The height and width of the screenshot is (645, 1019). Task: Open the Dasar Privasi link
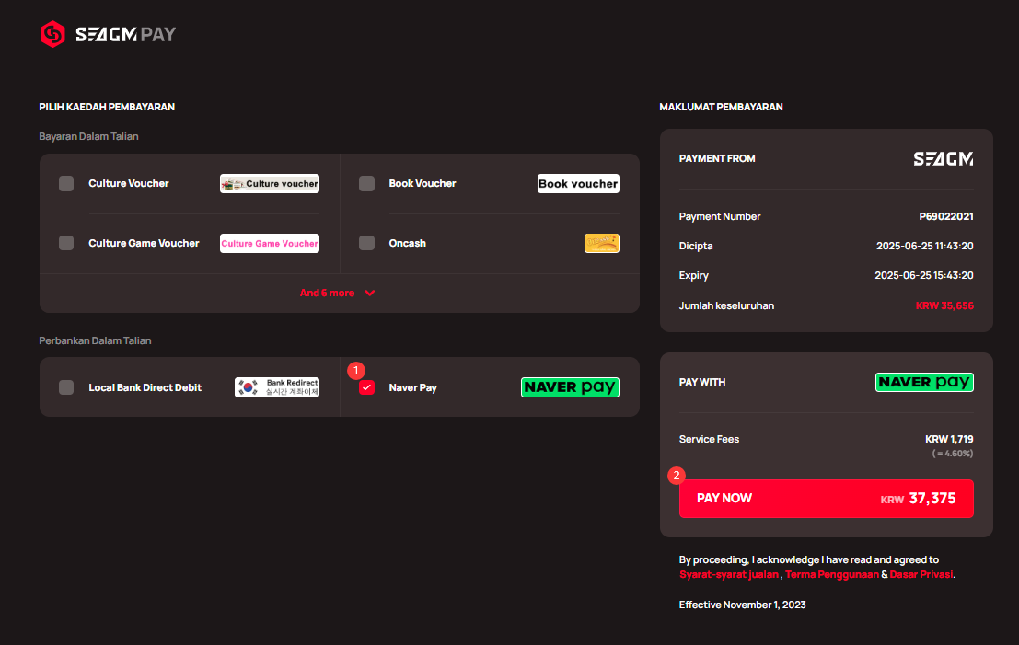(x=921, y=575)
